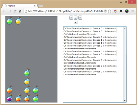
Task: Click the down 'v' game button
Action: point(76,22)
